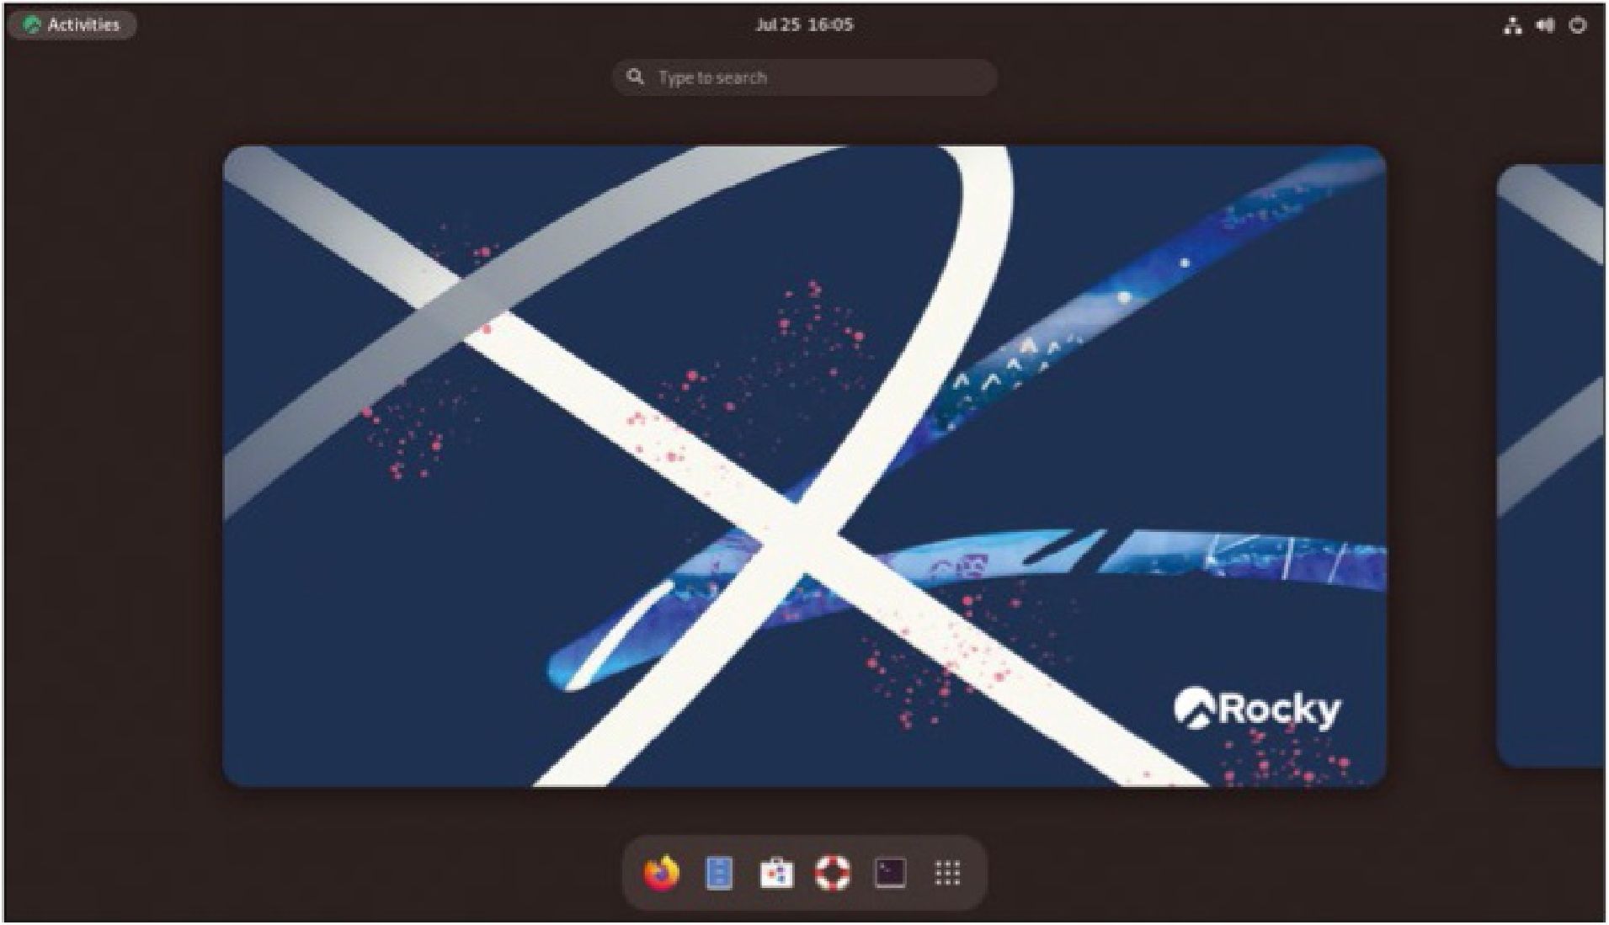Screen dimensions: 1609x925
Task: Focus the Type to search field
Action: pos(804,77)
